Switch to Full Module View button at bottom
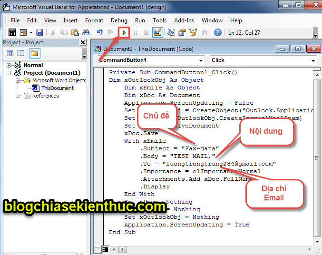This screenshot has width=322, height=255. (106, 249)
